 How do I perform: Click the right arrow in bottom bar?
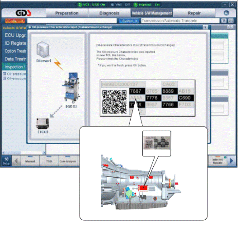point(231,161)
